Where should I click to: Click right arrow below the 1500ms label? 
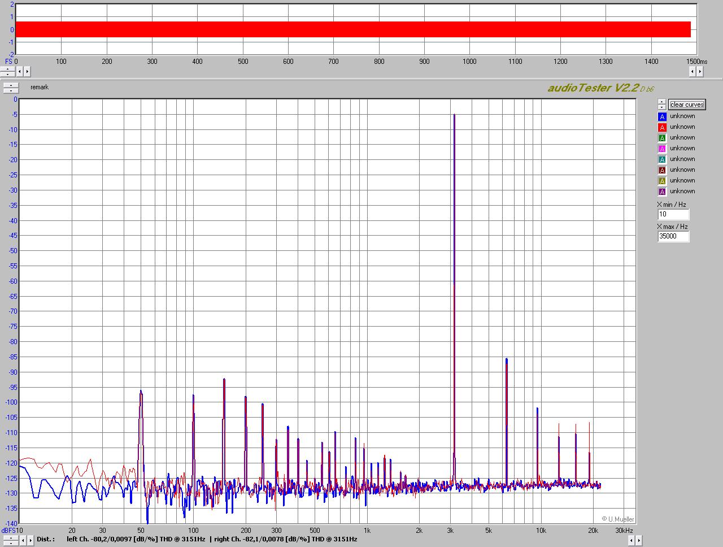(x=700, y=71)
